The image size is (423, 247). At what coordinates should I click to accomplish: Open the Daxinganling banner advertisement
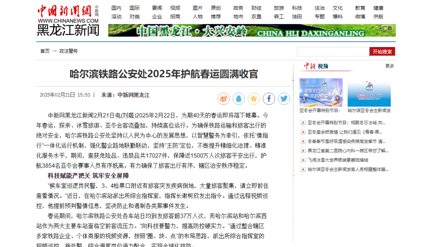(252, 31)
